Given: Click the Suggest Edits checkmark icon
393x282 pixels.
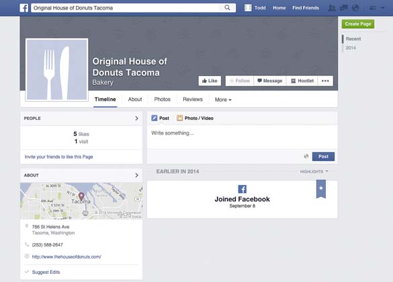Looking at the screenshot, I should point(27,272).
